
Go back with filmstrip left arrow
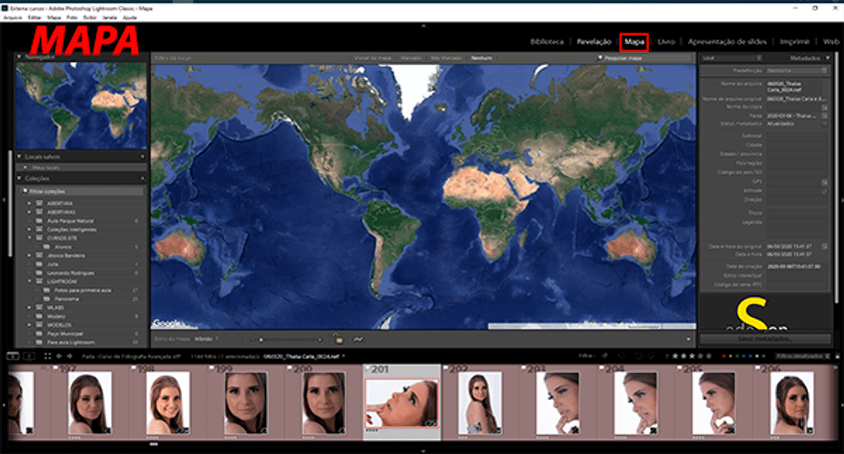(60, 356)
